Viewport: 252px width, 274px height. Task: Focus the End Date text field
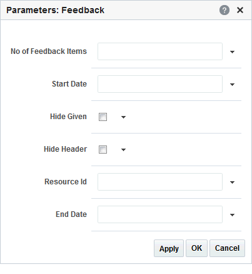point(160,214)
